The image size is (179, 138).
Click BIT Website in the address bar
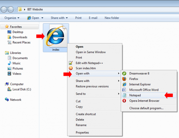tap(35, 9)
